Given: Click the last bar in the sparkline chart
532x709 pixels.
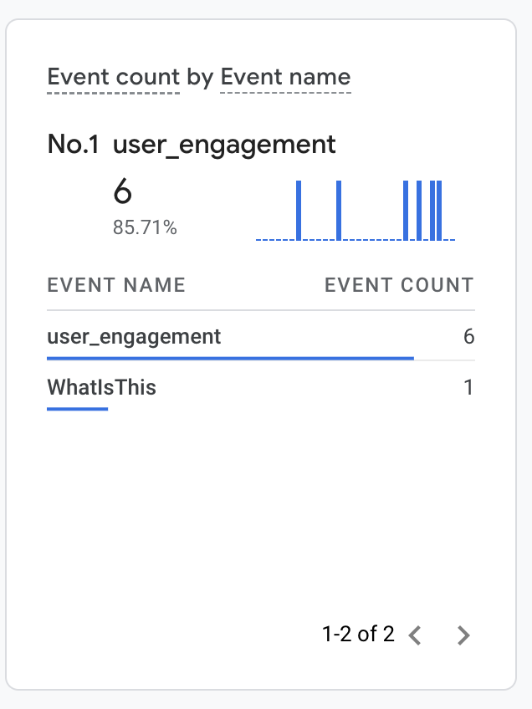Looking at the screenshot, I should (439, 210).
